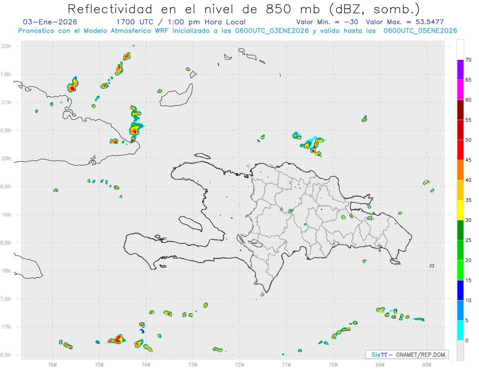479x370 pixels.
Task: Select the '68W' longitude axis label
Action: pyautogui.click(x=427, y=364)
